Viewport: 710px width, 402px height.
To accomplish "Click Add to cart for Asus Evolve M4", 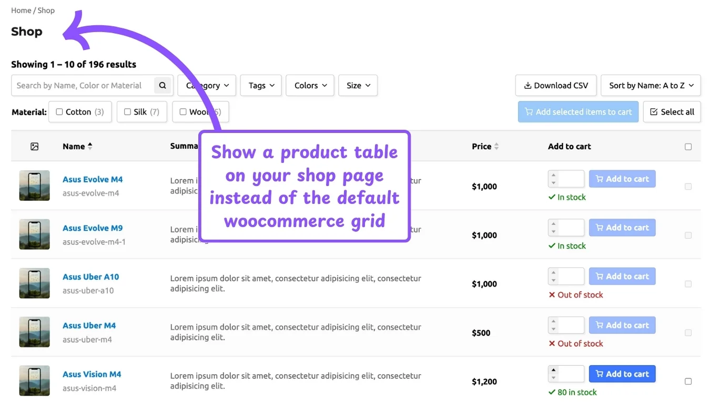I will point(622,179).
